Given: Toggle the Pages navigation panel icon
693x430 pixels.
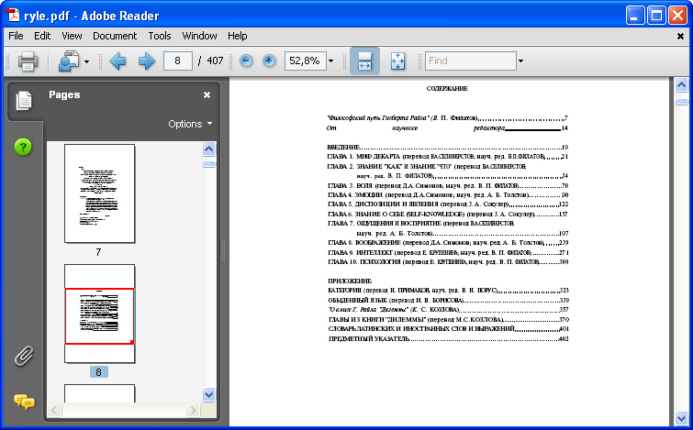Looking at the screenshot, I should tap(24, 100).
